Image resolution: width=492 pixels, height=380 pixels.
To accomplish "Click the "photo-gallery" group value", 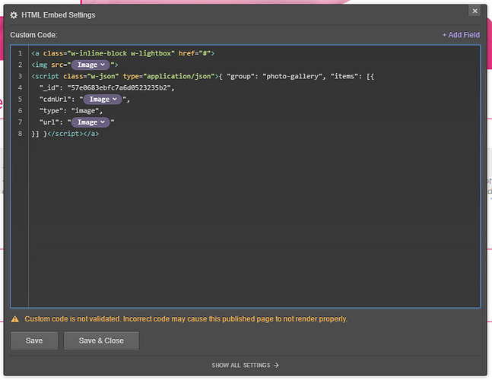I will [x=292, y=77].
